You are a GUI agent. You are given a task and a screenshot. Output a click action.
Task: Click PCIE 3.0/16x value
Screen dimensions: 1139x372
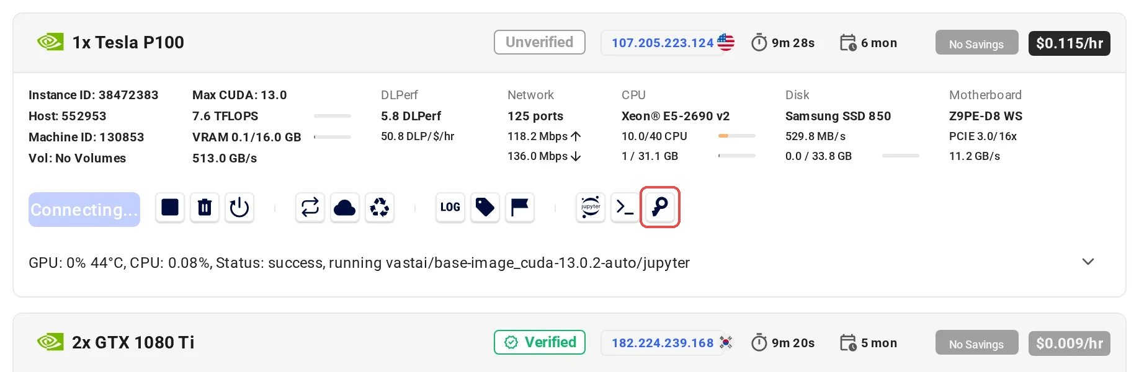click(983, 136)
